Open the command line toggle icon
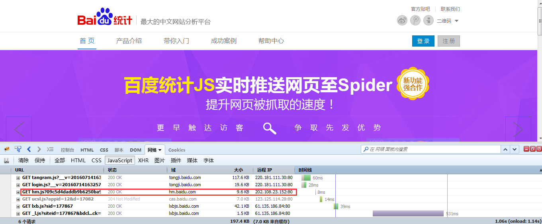 coord(50,150)
